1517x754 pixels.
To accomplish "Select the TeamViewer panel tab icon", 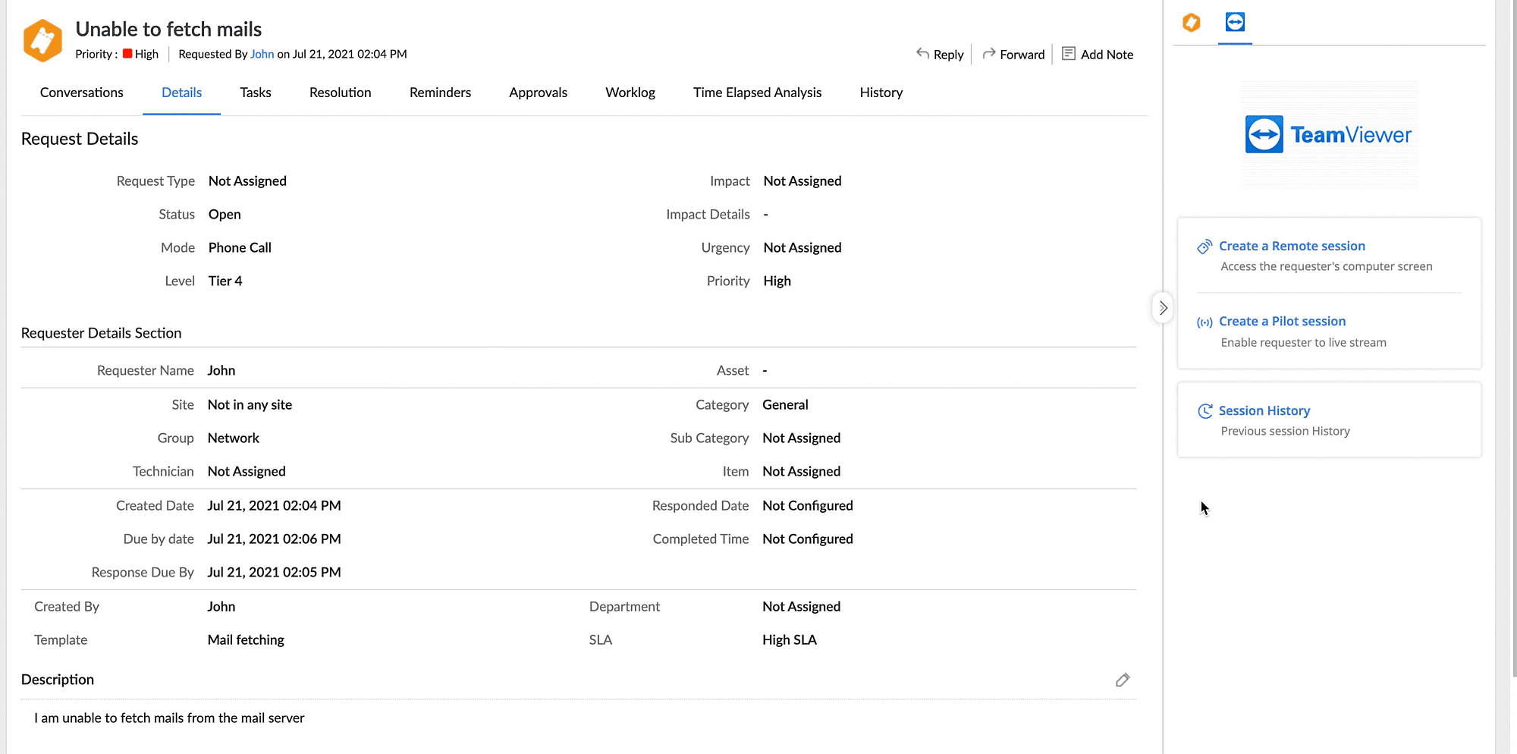I will [x=1235, y=23].
